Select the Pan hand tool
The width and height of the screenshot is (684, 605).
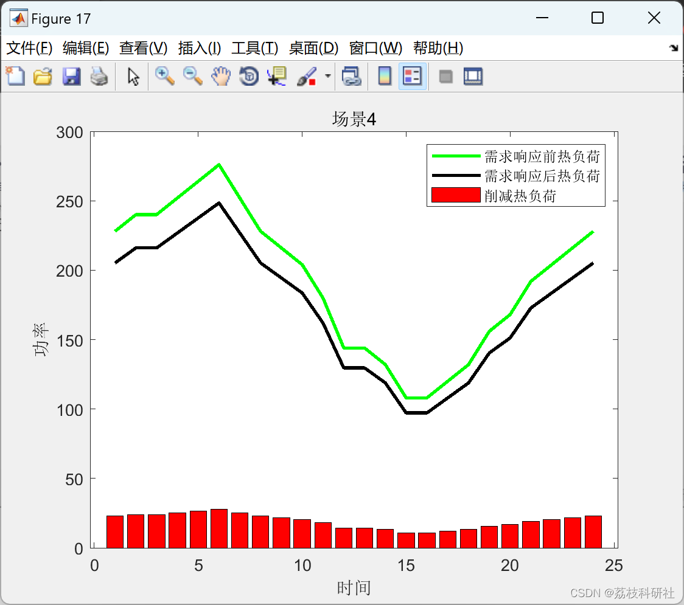pyautogui.click(x=221, y=76)
